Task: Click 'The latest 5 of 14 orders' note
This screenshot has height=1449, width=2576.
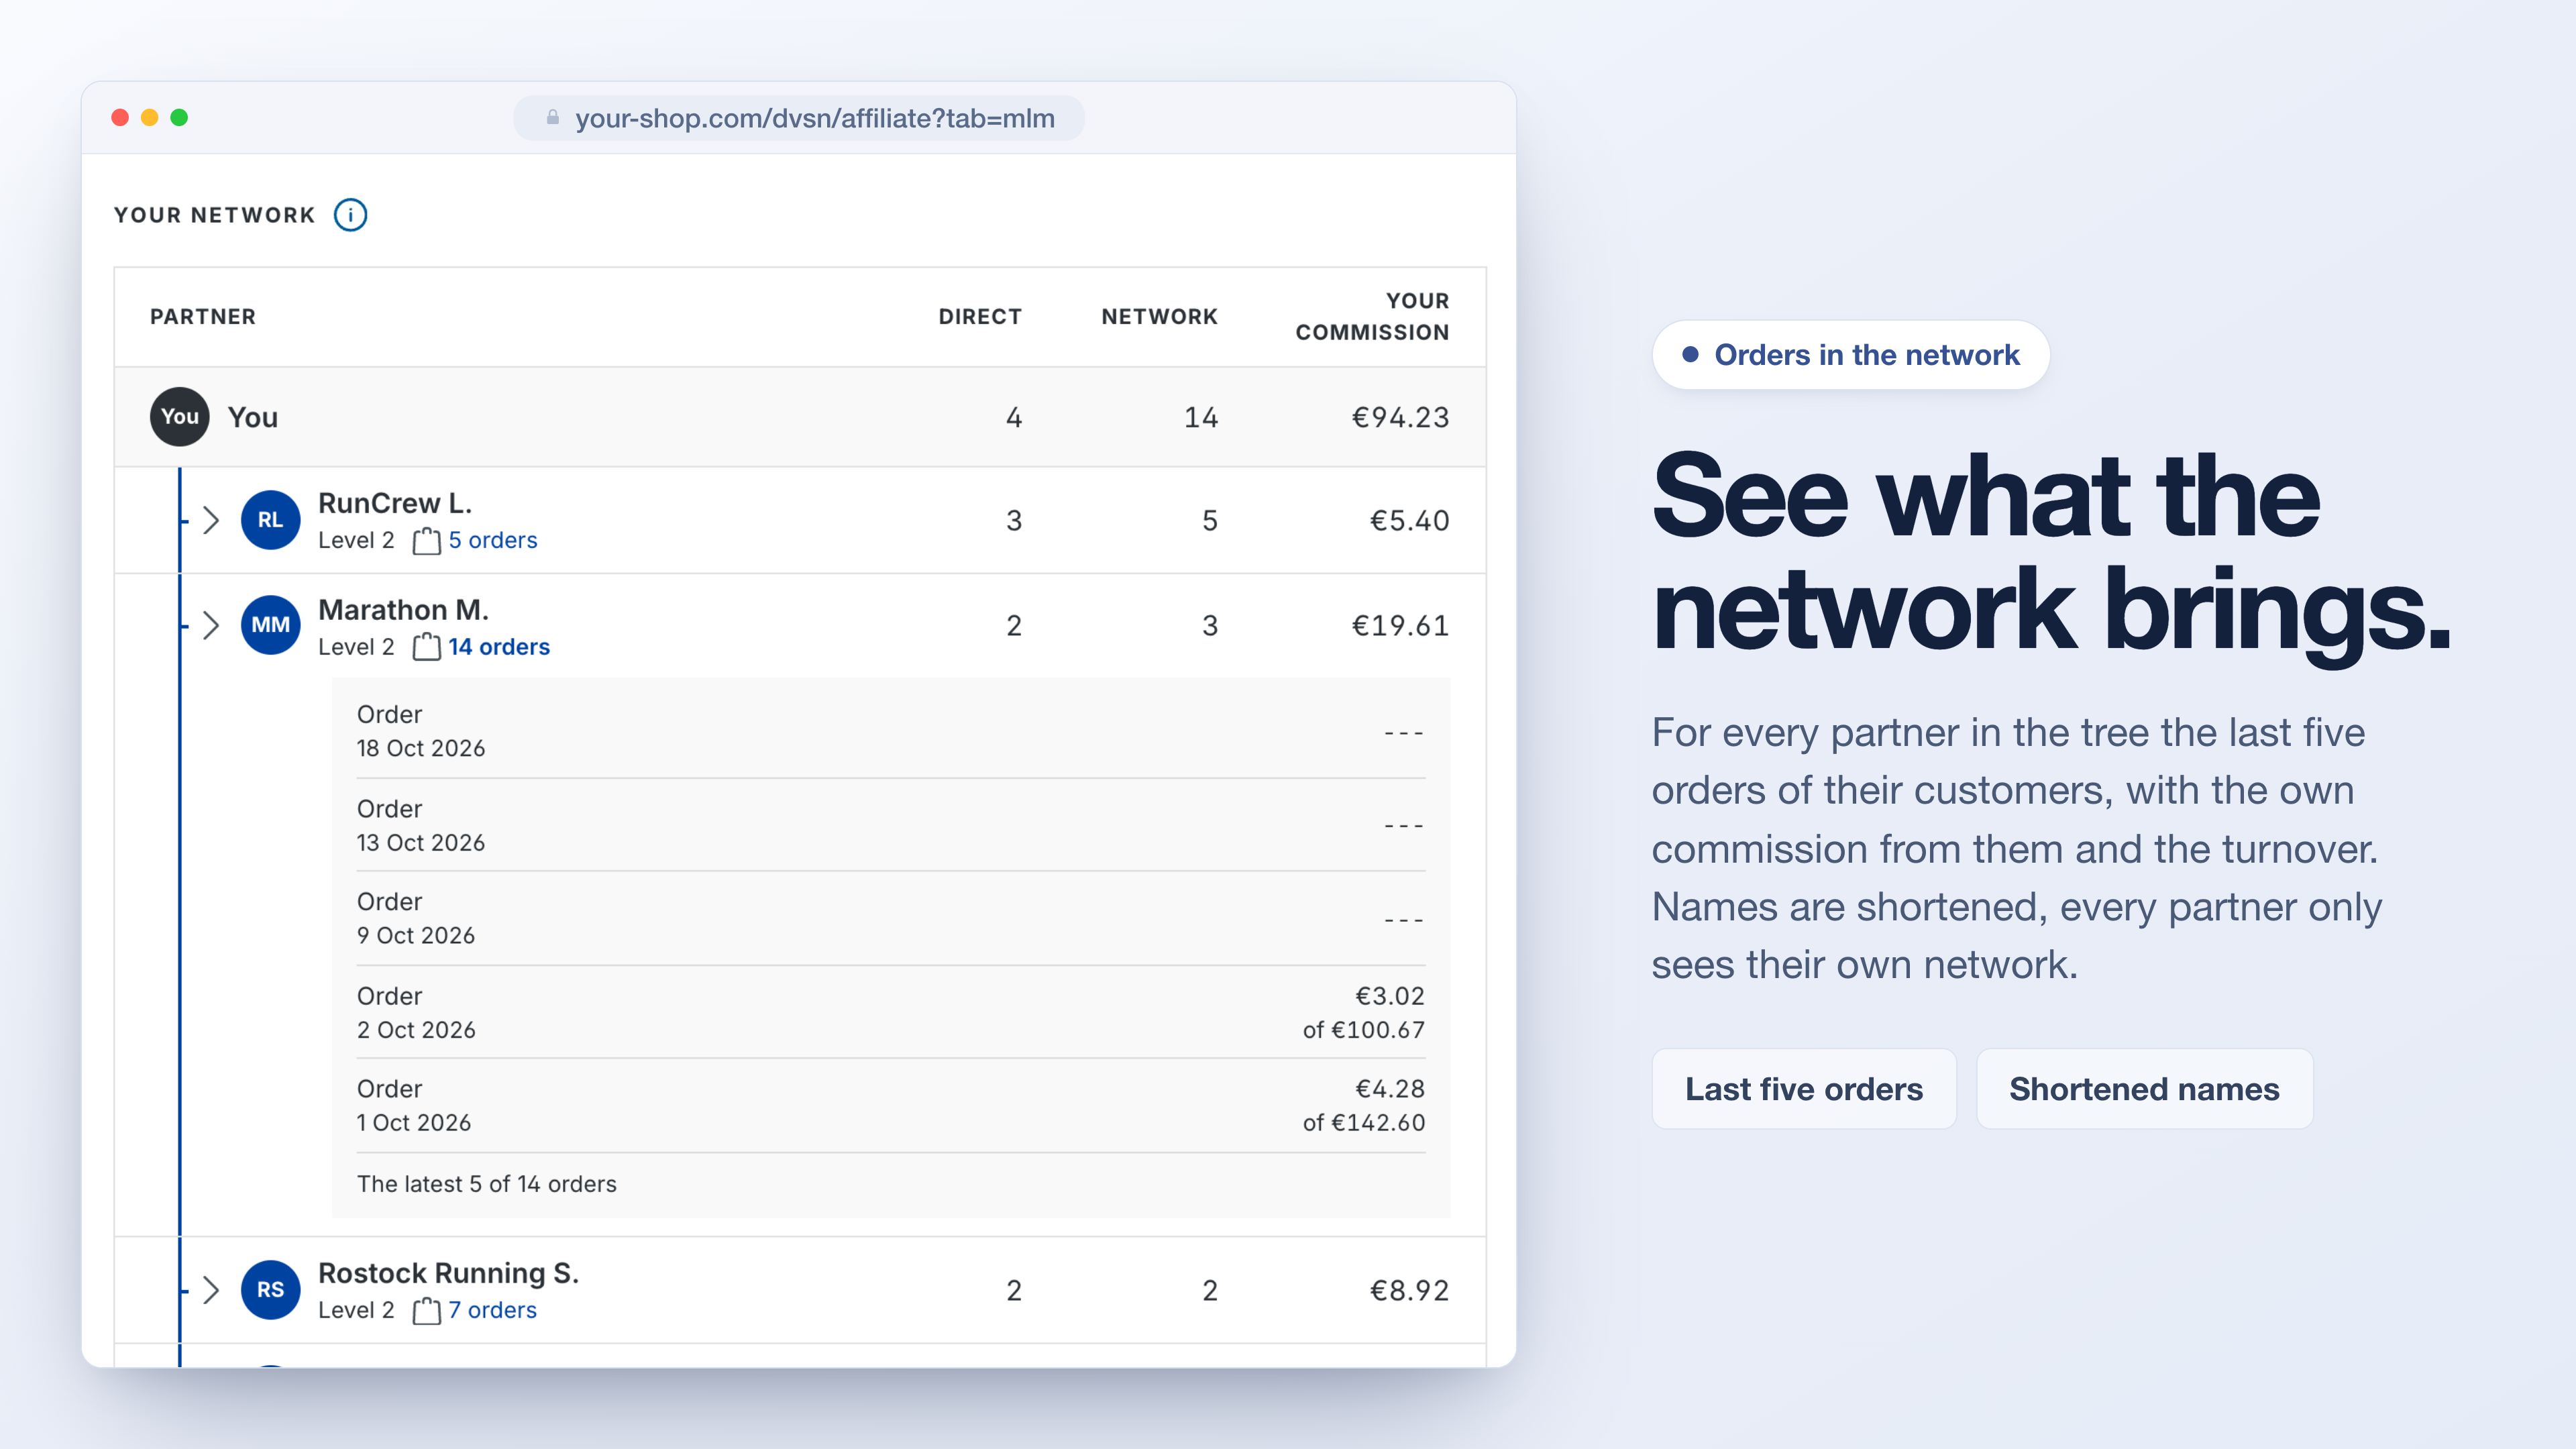Action: point(487,1184)
